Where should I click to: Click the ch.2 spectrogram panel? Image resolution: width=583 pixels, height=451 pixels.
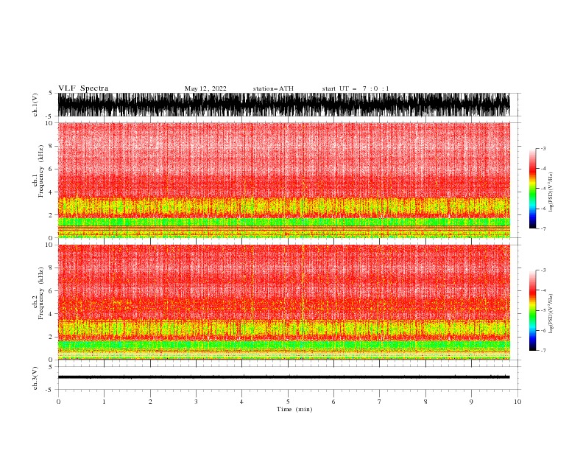[x=283, y=302]
